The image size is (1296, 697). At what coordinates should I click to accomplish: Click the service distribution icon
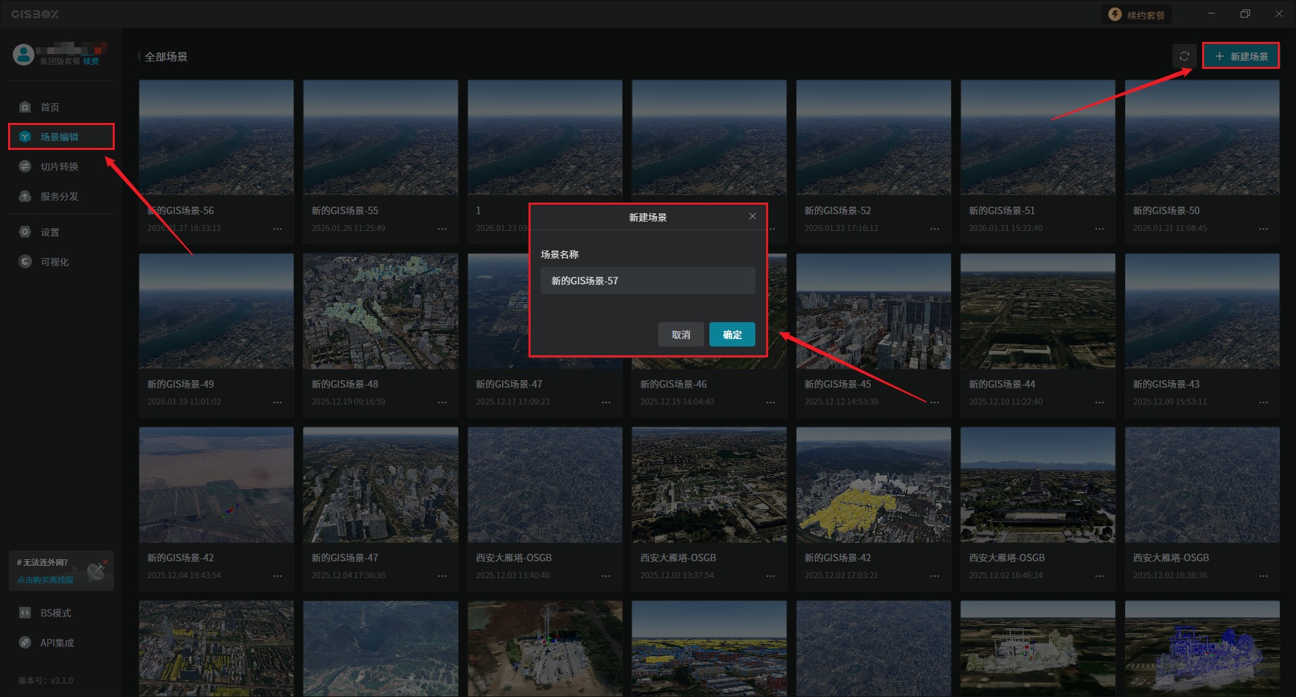[25, 196]
